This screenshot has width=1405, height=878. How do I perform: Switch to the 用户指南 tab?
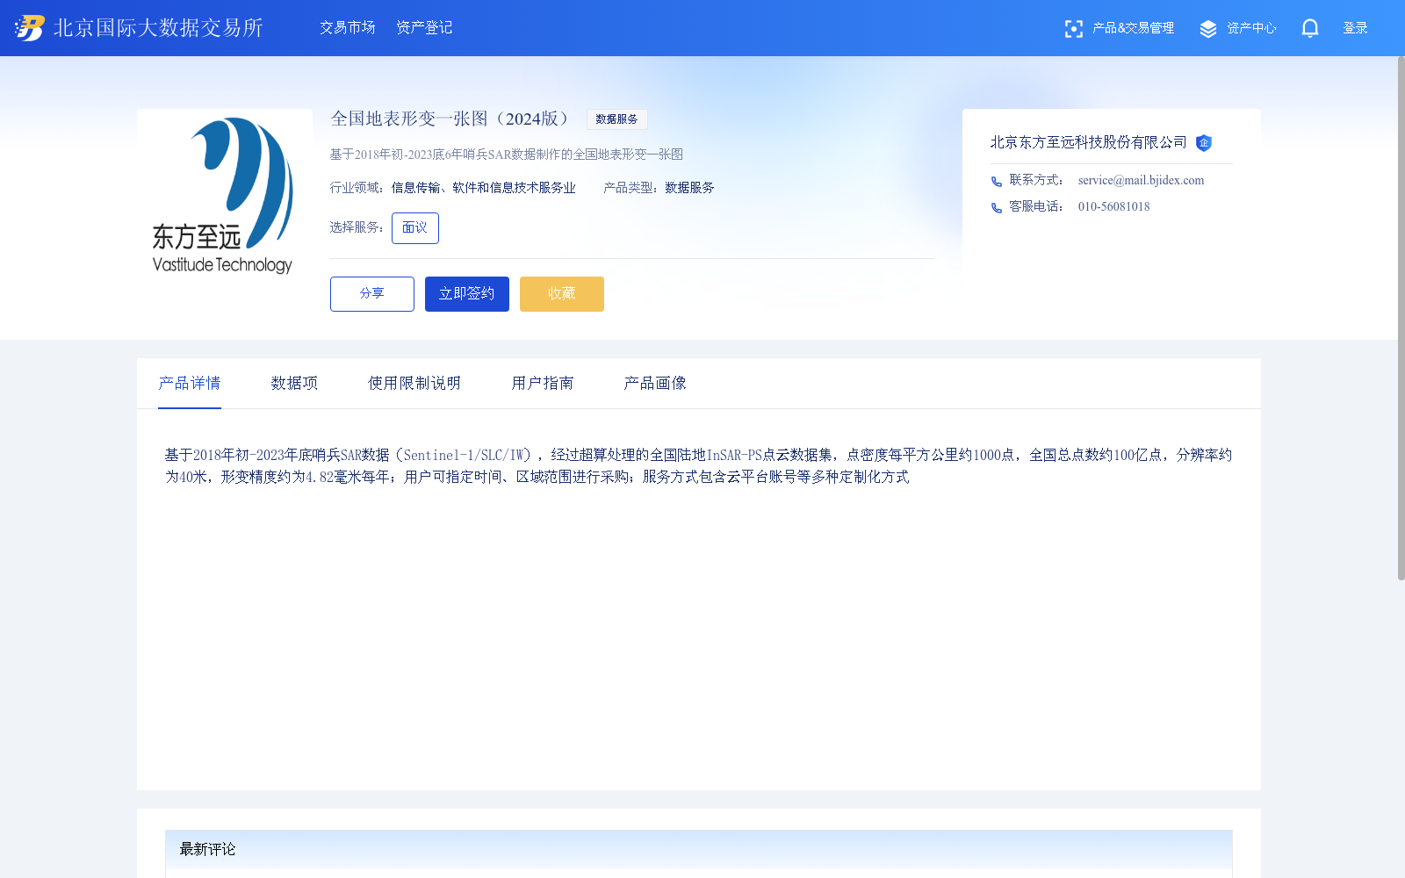coord(543,384)
